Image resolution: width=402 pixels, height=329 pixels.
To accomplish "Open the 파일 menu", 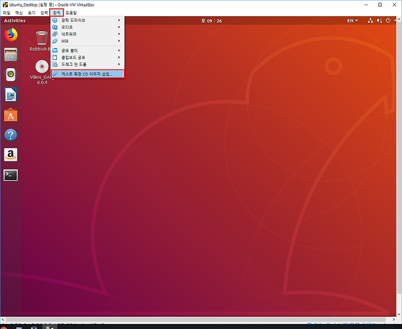I will click(6, 12).
